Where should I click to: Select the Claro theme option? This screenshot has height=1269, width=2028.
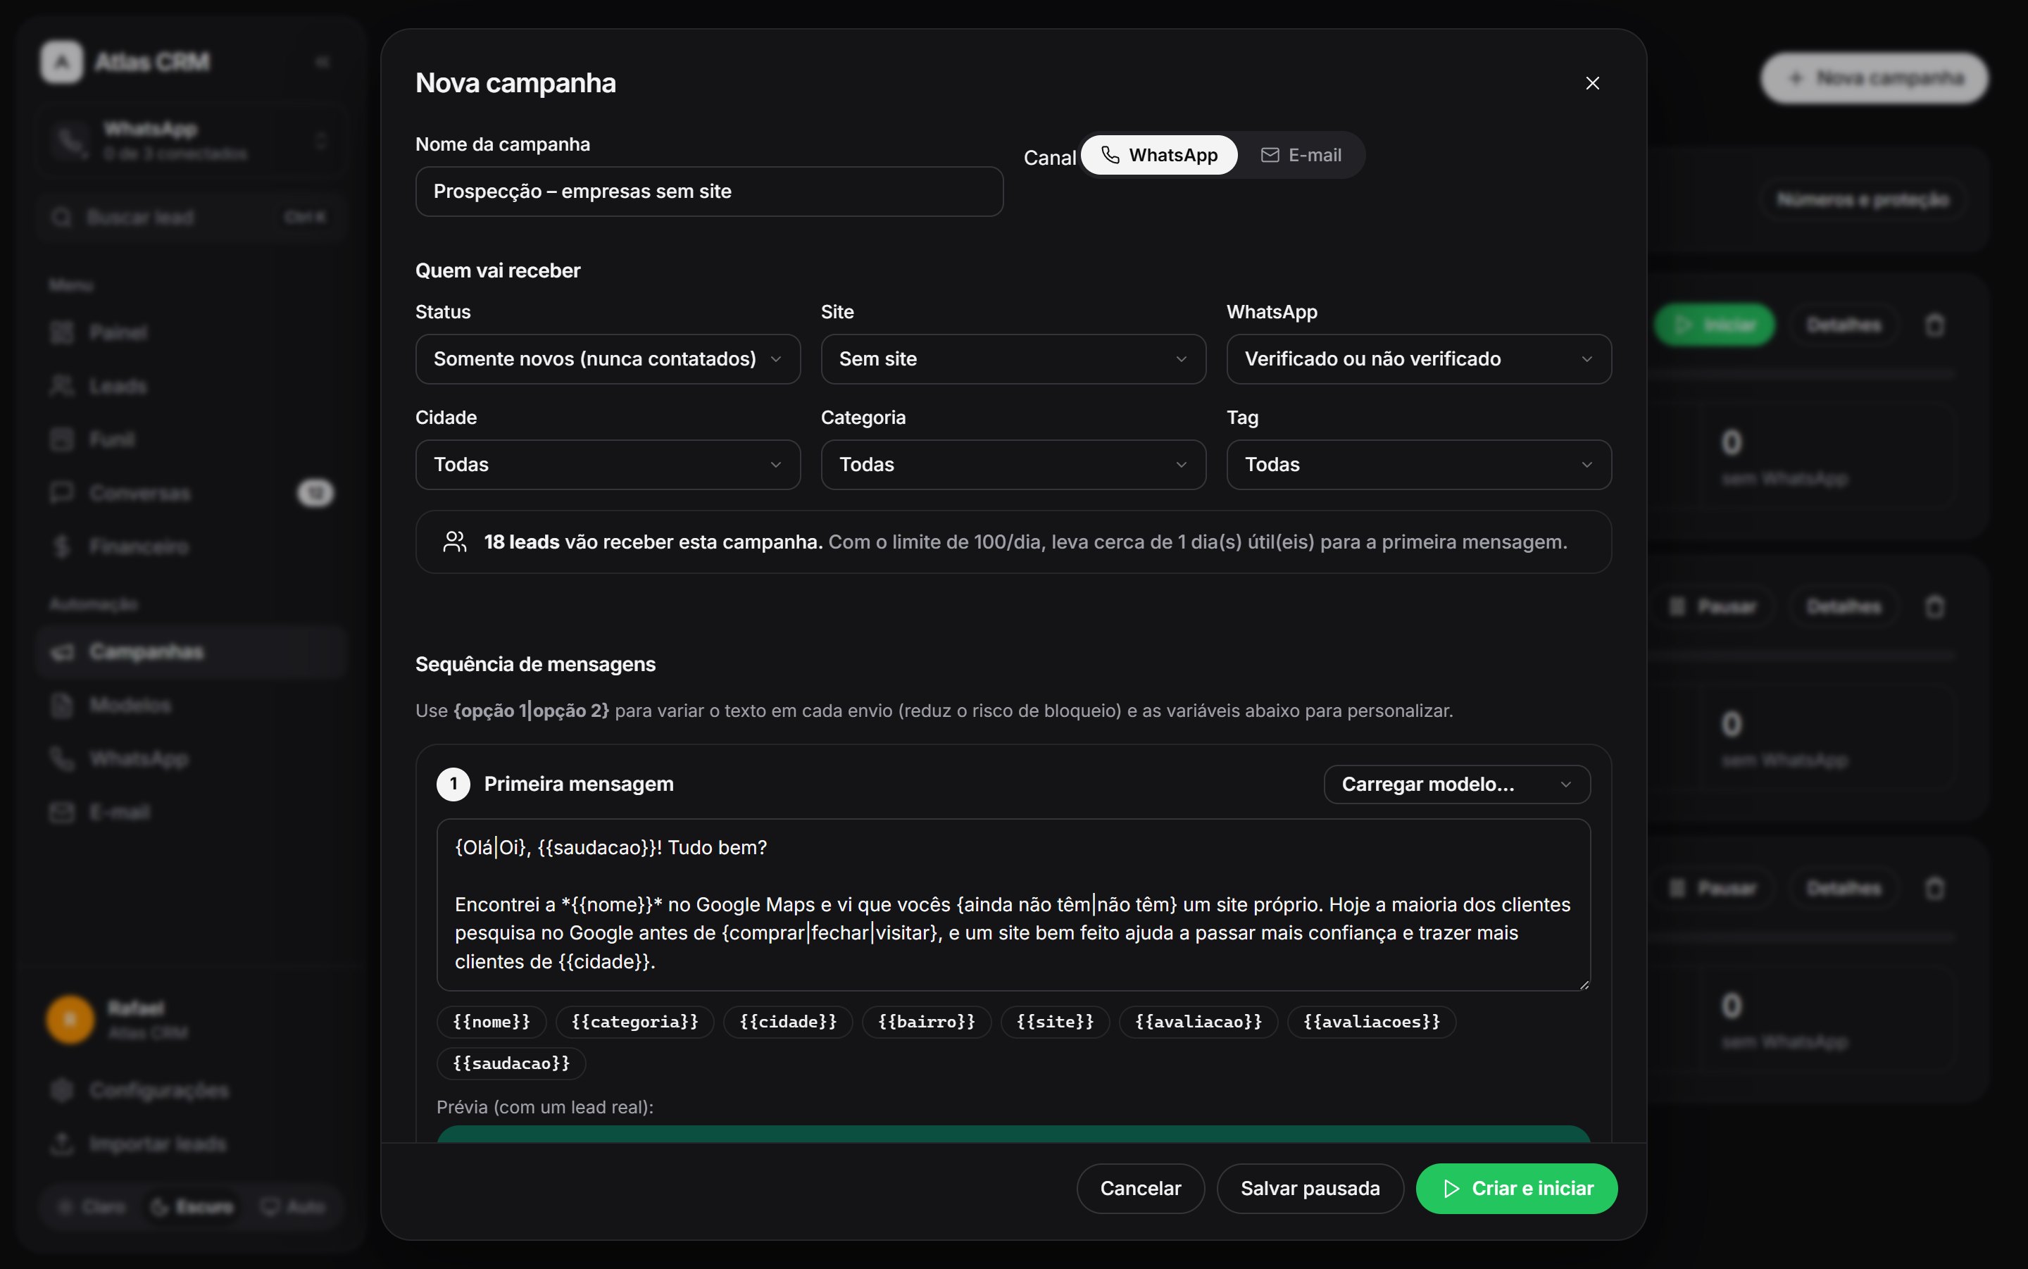(x=92, y=1207)
